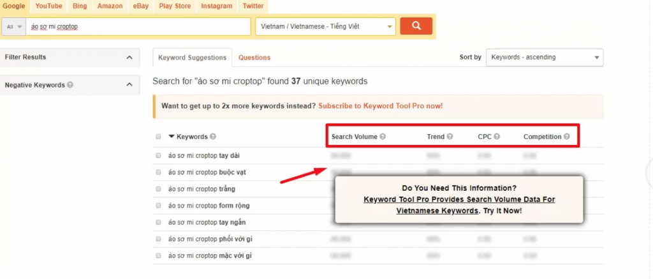Select the Keyword Suggestions tab
The image size is (653, 279).
(192, 57)
